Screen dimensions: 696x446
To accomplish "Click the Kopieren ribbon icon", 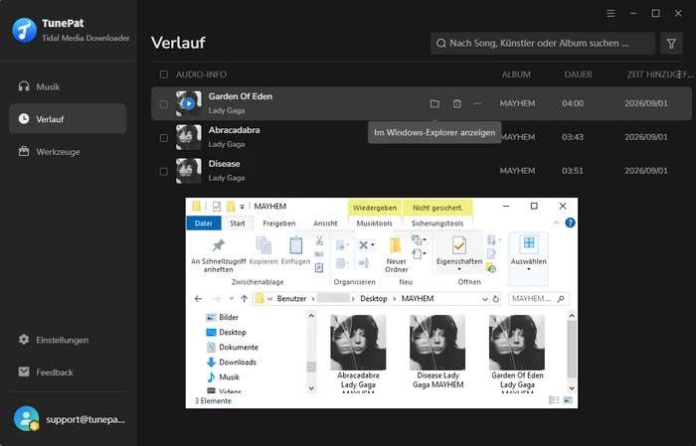I will point(263,245).
